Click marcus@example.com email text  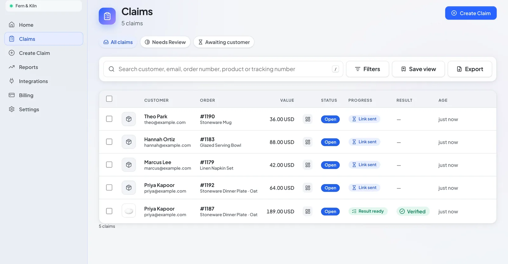[x=168, y=168]
